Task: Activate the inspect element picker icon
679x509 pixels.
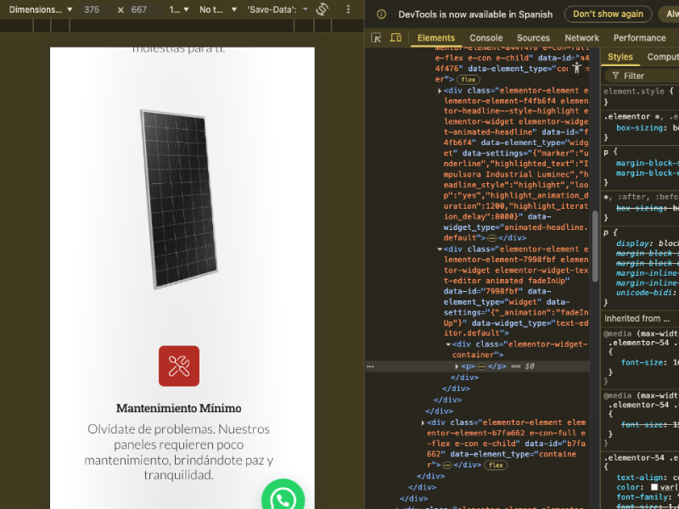Action: click(x=376, y=37)
